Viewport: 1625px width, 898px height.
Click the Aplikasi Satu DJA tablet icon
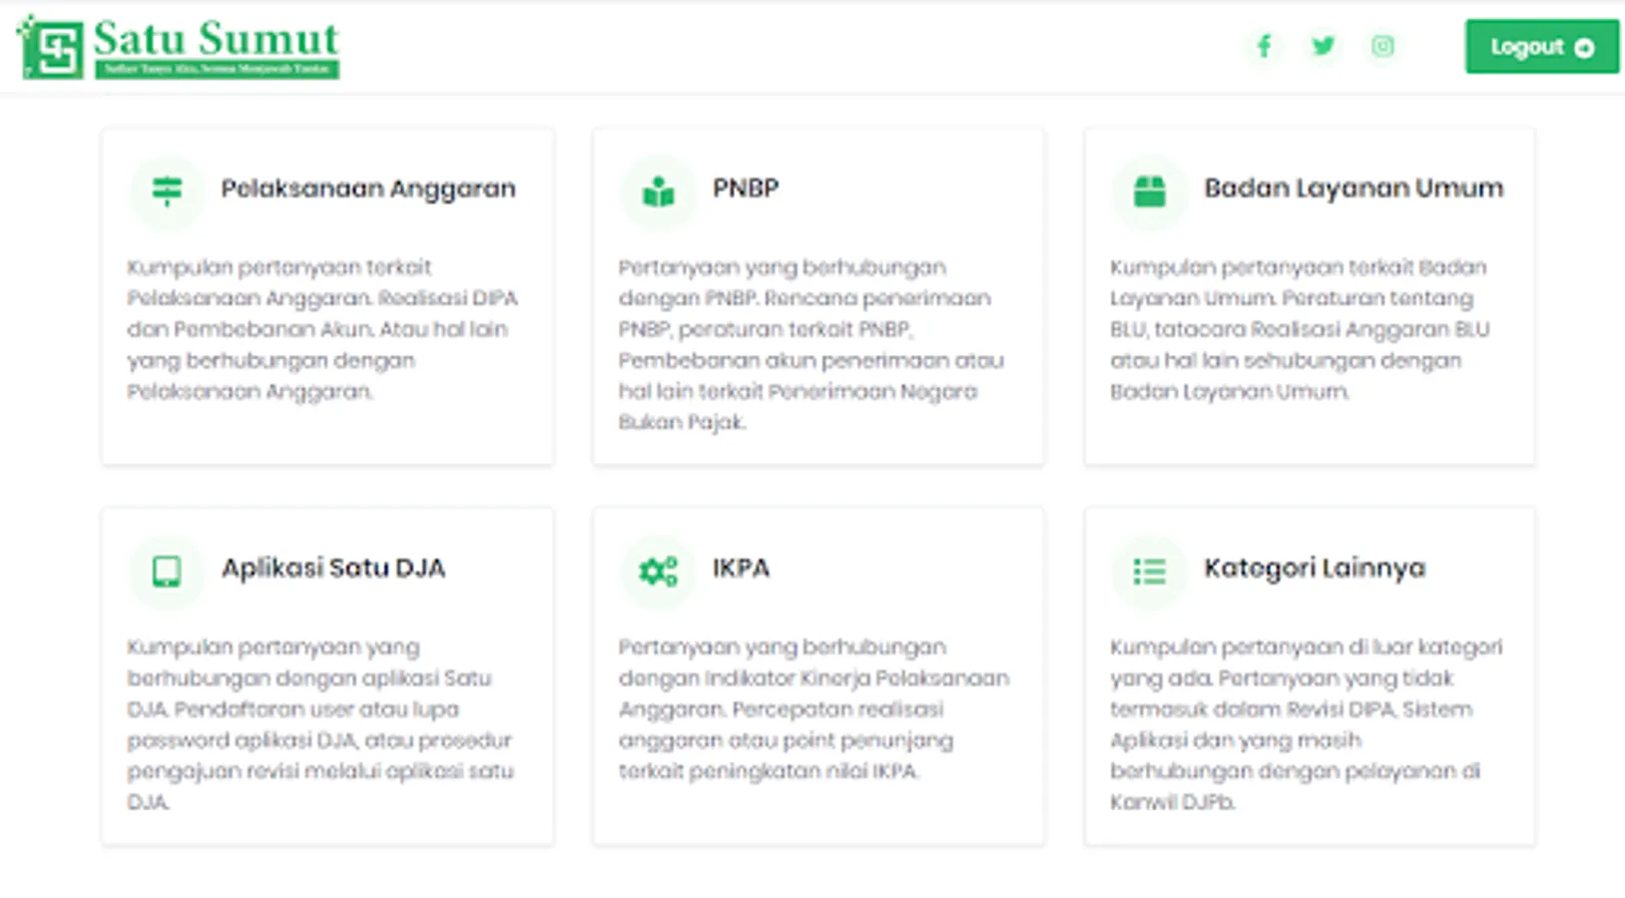[167, 571]
